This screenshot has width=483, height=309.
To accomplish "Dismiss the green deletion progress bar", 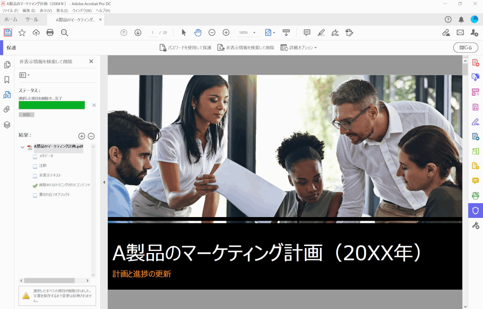I will coord(94,105).
